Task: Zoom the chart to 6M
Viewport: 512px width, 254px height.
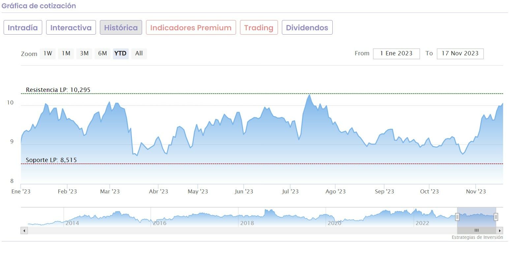Action: [x=103, y=53]
